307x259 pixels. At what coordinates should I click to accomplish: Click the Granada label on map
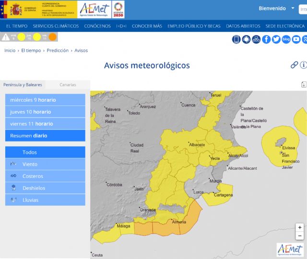click(148, 210)
